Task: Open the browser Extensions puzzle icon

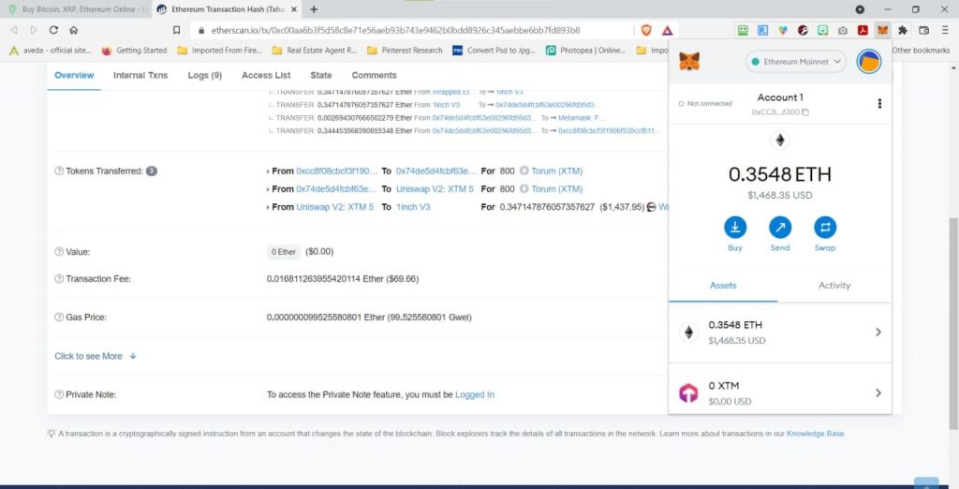Action: (903, 29)
